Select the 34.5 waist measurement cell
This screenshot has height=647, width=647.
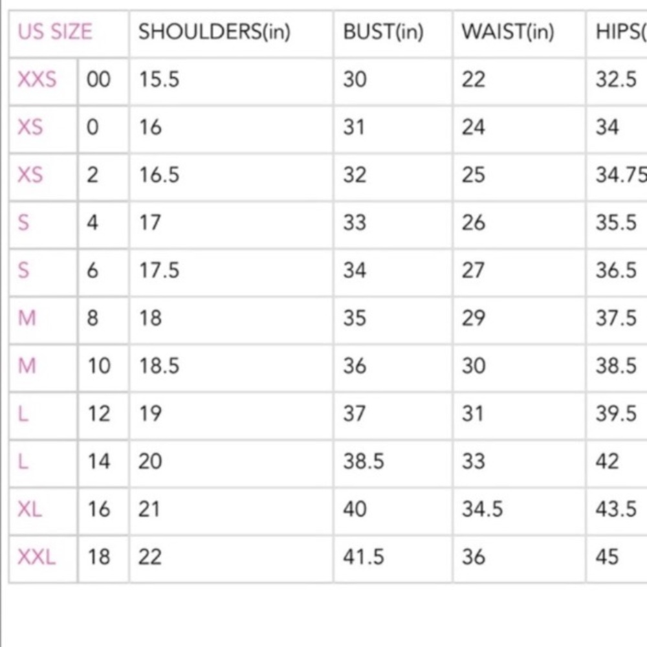(482, 509)
